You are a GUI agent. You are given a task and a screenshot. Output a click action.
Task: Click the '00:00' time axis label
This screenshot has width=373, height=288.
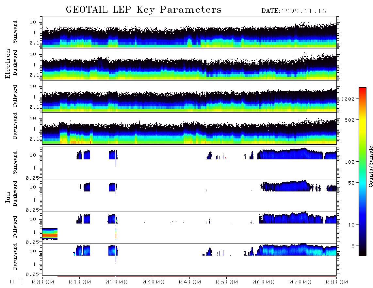(x=43, y=282)
